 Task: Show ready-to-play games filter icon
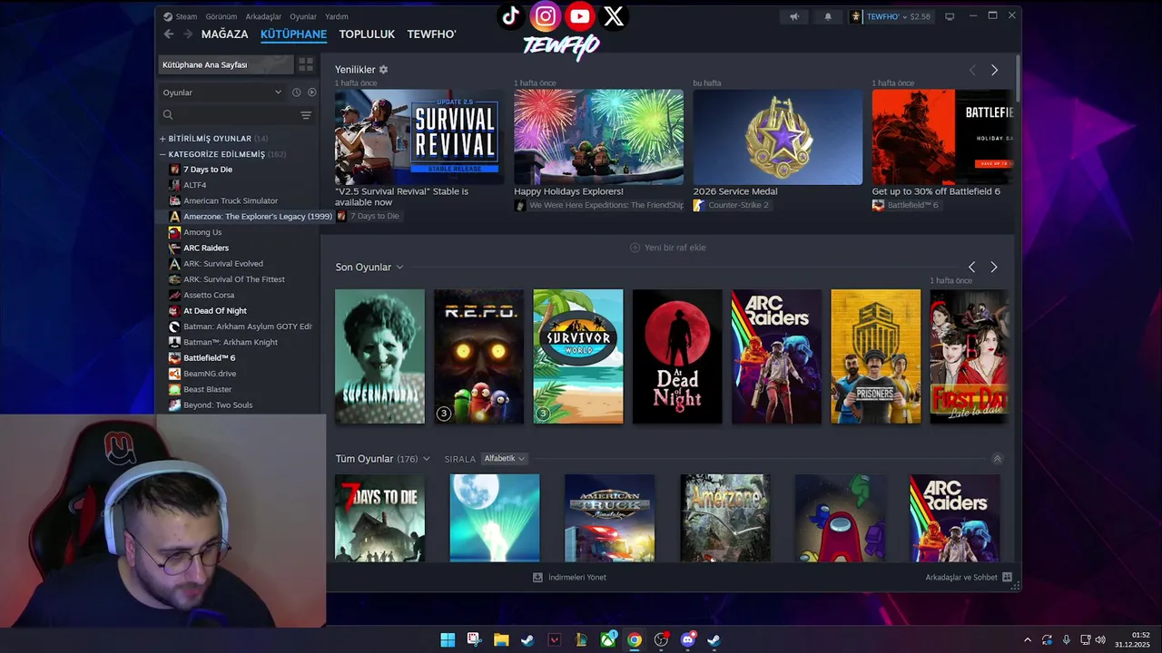coord(311,93)
